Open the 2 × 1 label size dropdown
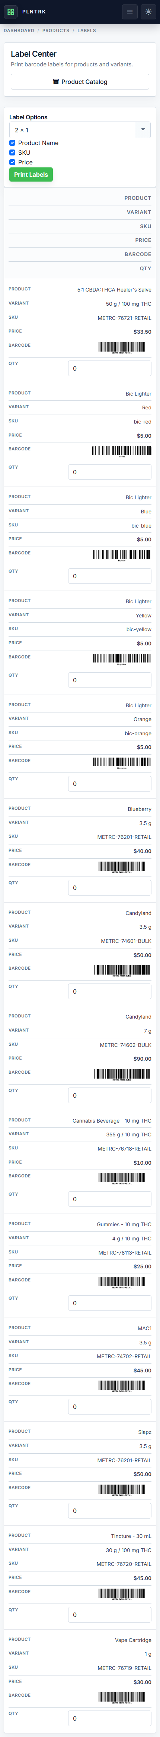Viewport: 160px width, 1737px height. [80, 130]
